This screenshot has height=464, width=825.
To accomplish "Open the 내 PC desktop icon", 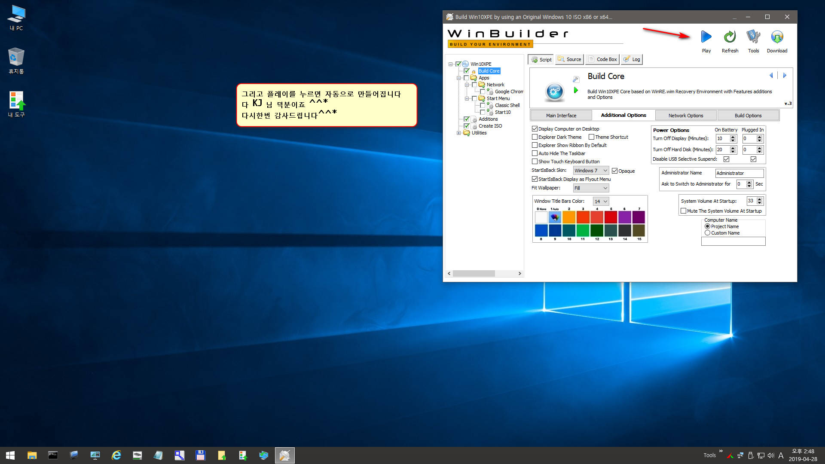I will (16, 18).
